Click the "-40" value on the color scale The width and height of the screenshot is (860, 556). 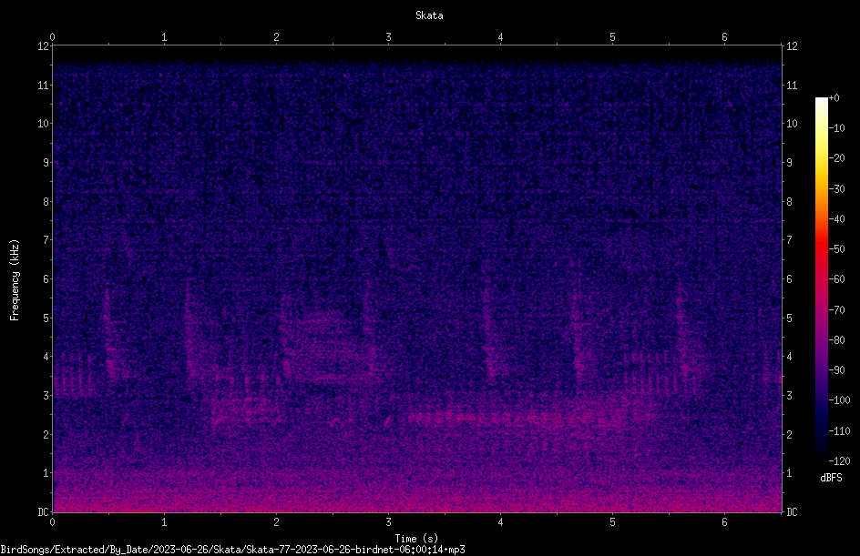coord(837,219)
